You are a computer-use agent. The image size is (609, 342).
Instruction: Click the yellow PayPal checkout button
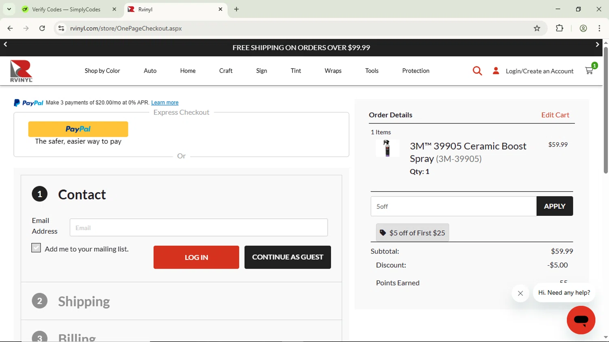point(78,129)
